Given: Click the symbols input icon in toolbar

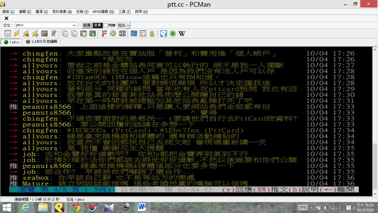Looking at the screenshot, I should tap(143, 34).
